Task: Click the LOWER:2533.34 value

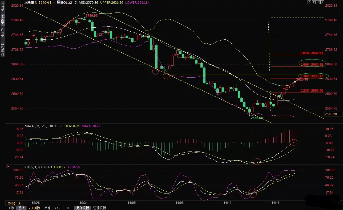Action: [x=137, y=2]
